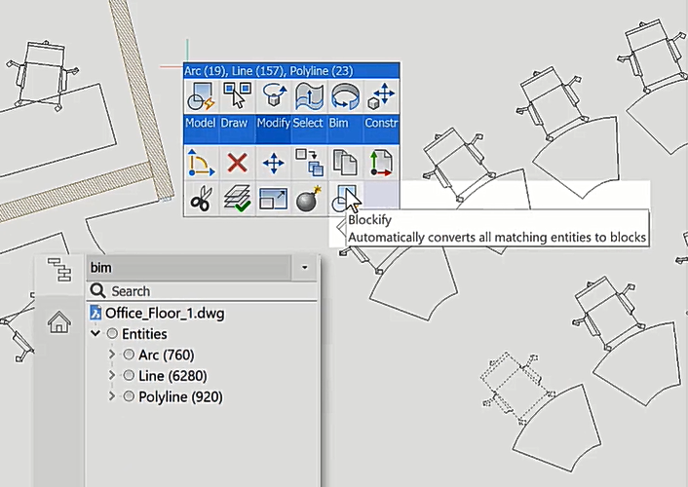Click the Arc (760) label
This screenshot has height=487, width=688.
pyautogui.click(x=167, y=355)
